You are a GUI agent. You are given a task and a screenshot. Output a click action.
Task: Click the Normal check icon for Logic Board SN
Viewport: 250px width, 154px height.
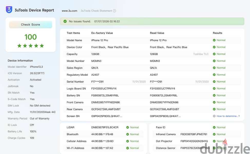(x=214, y=89)
